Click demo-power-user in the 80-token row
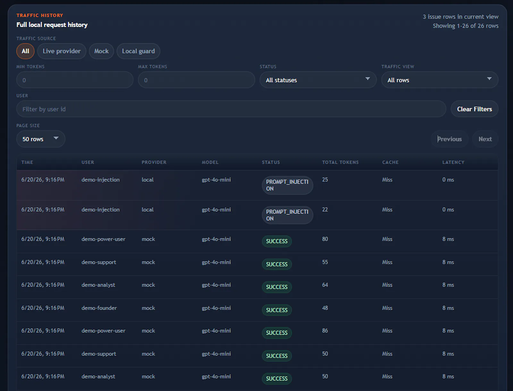The height and width of the screenshot is (391, 513). point(103,239)
